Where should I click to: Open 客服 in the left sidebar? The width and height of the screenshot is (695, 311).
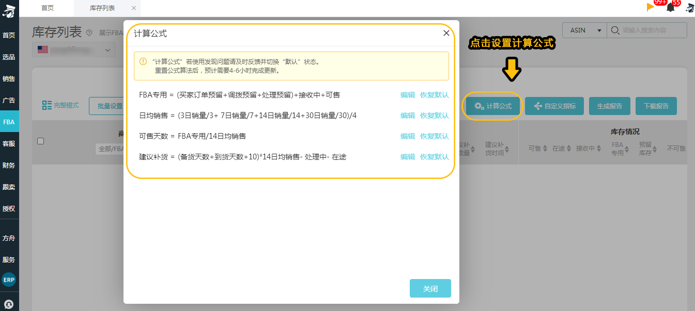point(9,144)
